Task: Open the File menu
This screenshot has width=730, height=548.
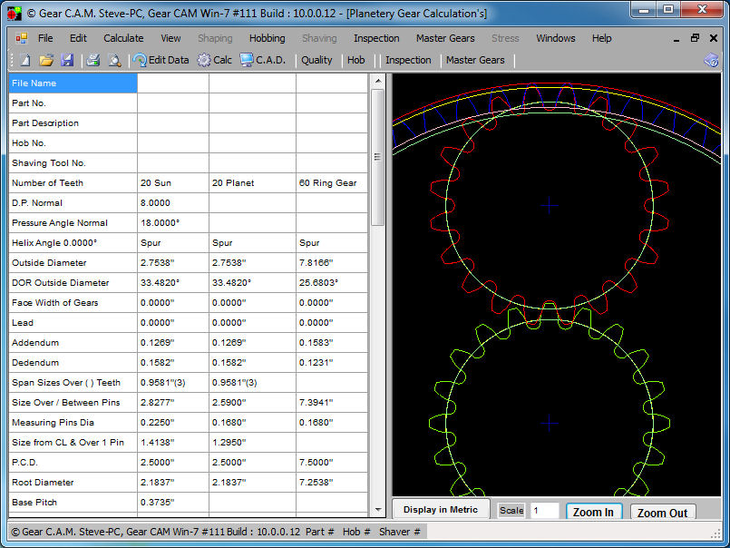Action: (45, 38)
